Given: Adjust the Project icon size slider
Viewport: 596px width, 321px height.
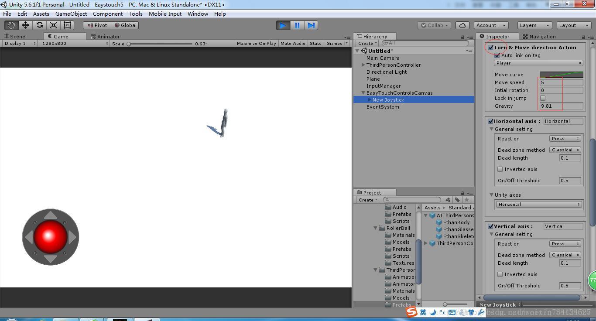Looking at the screenshot, I should click(456, 304).
